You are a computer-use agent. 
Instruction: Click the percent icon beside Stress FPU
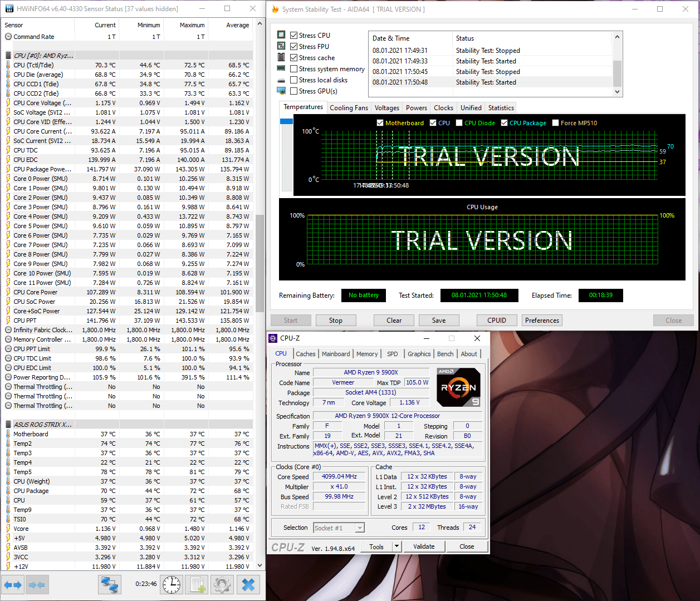281,46
